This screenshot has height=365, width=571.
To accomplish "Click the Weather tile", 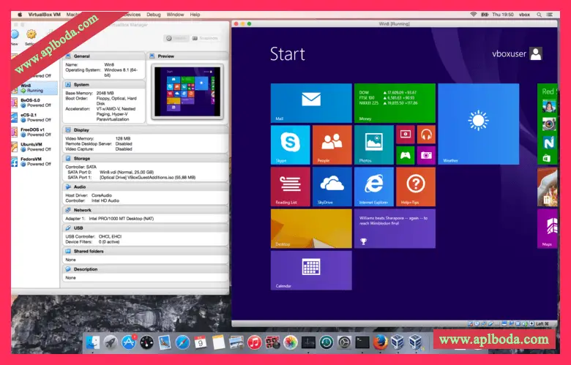I will pyautogui.click(x=479, y=124).
